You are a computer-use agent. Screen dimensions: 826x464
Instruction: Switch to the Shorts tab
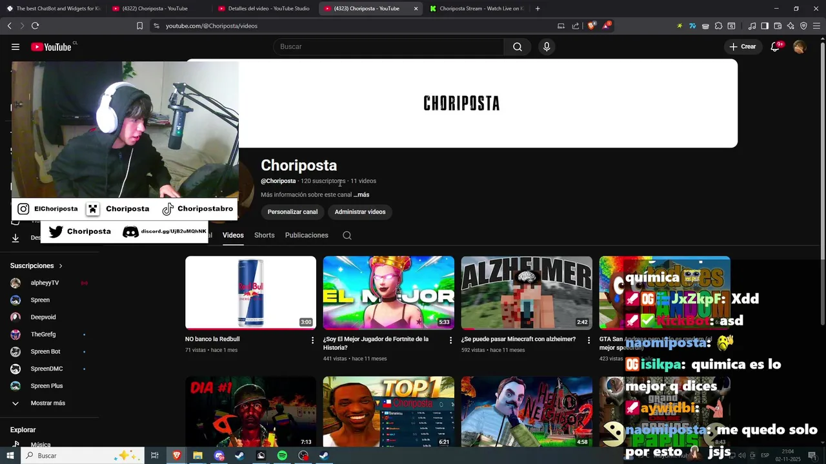[264, 235]
